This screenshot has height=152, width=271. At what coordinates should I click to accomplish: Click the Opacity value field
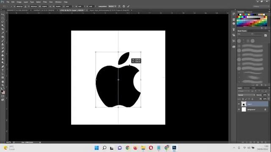click(264, 95)
